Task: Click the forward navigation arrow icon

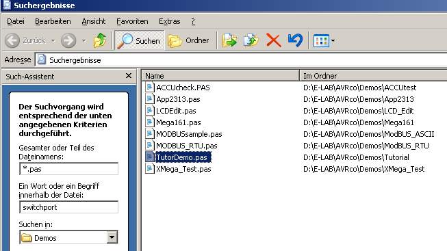Action: [x=68, y=40]
